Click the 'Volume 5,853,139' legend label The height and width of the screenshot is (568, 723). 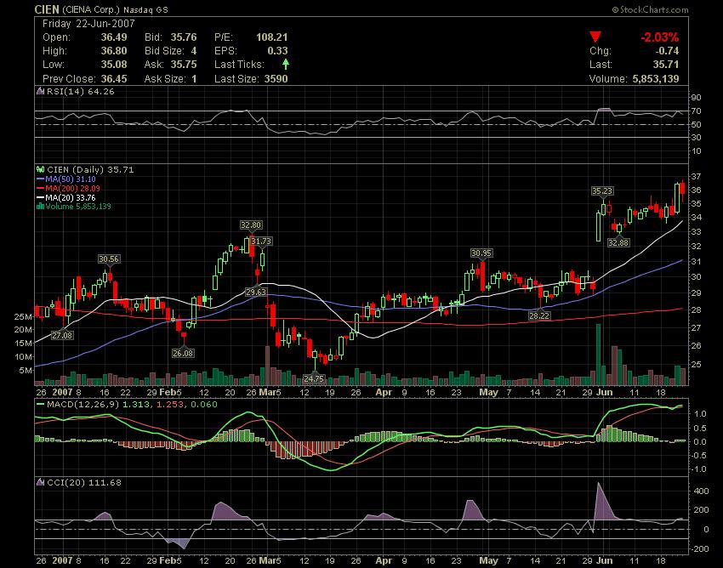pyautogui.click(x=78, y=206)
